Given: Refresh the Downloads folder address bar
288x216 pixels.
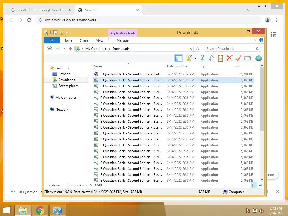Looking at the screenshot, I should pos(197,49).
